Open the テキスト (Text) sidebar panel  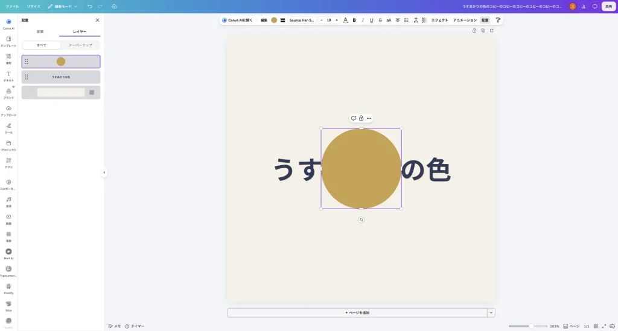(x=8, y=76)
